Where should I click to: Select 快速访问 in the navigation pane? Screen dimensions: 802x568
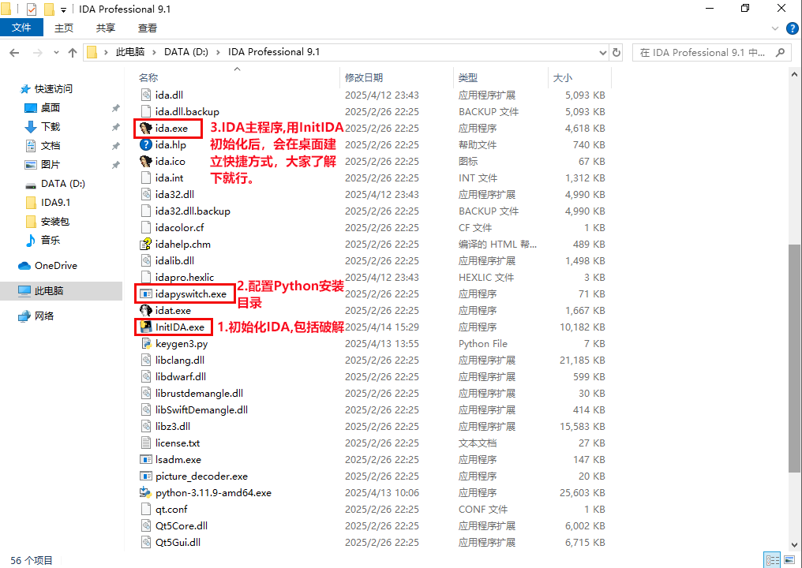53,89
